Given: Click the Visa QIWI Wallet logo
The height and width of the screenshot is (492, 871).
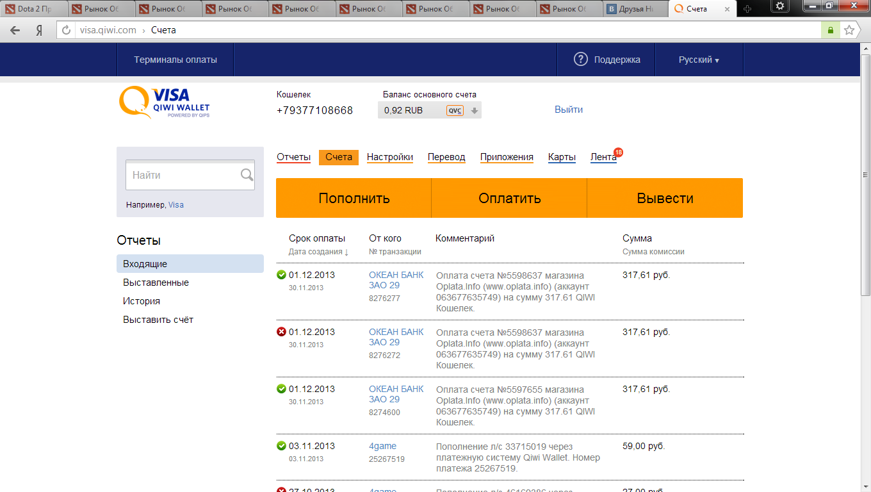Looking at the screenshot, I should coord(165,103).
